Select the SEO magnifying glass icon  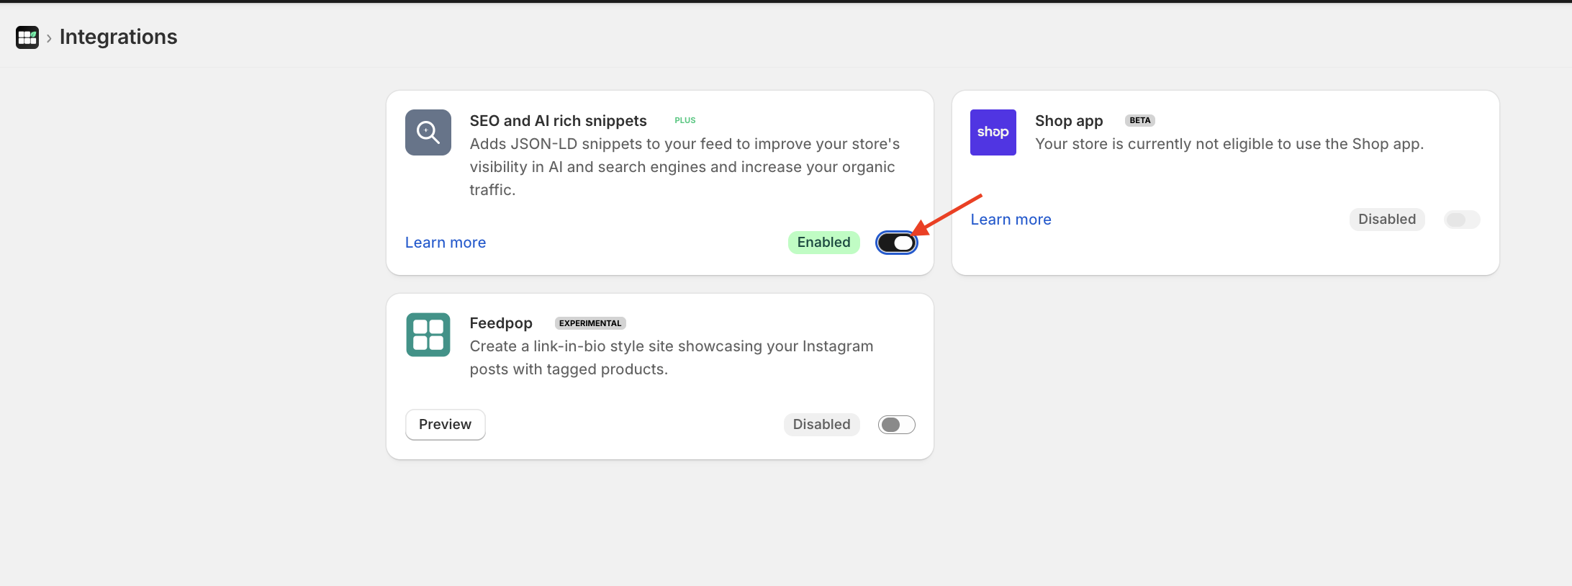click(428, 132)
